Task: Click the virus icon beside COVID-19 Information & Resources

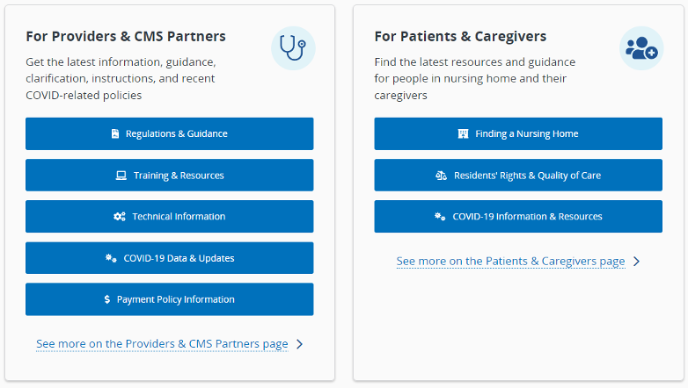Action: (x=440, y=217)
